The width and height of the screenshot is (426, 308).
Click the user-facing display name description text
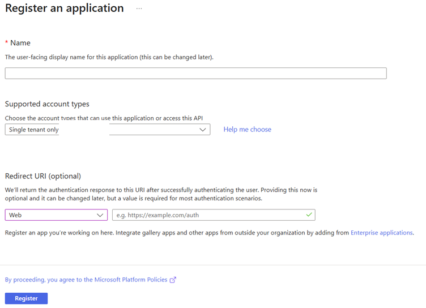pyautogui.click(x=109, y=57)
